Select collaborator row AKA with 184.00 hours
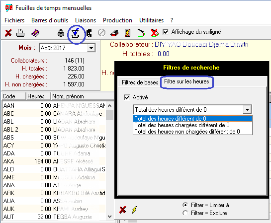Image resolution: width=271 pixels, height=223 pixels. 54,161
